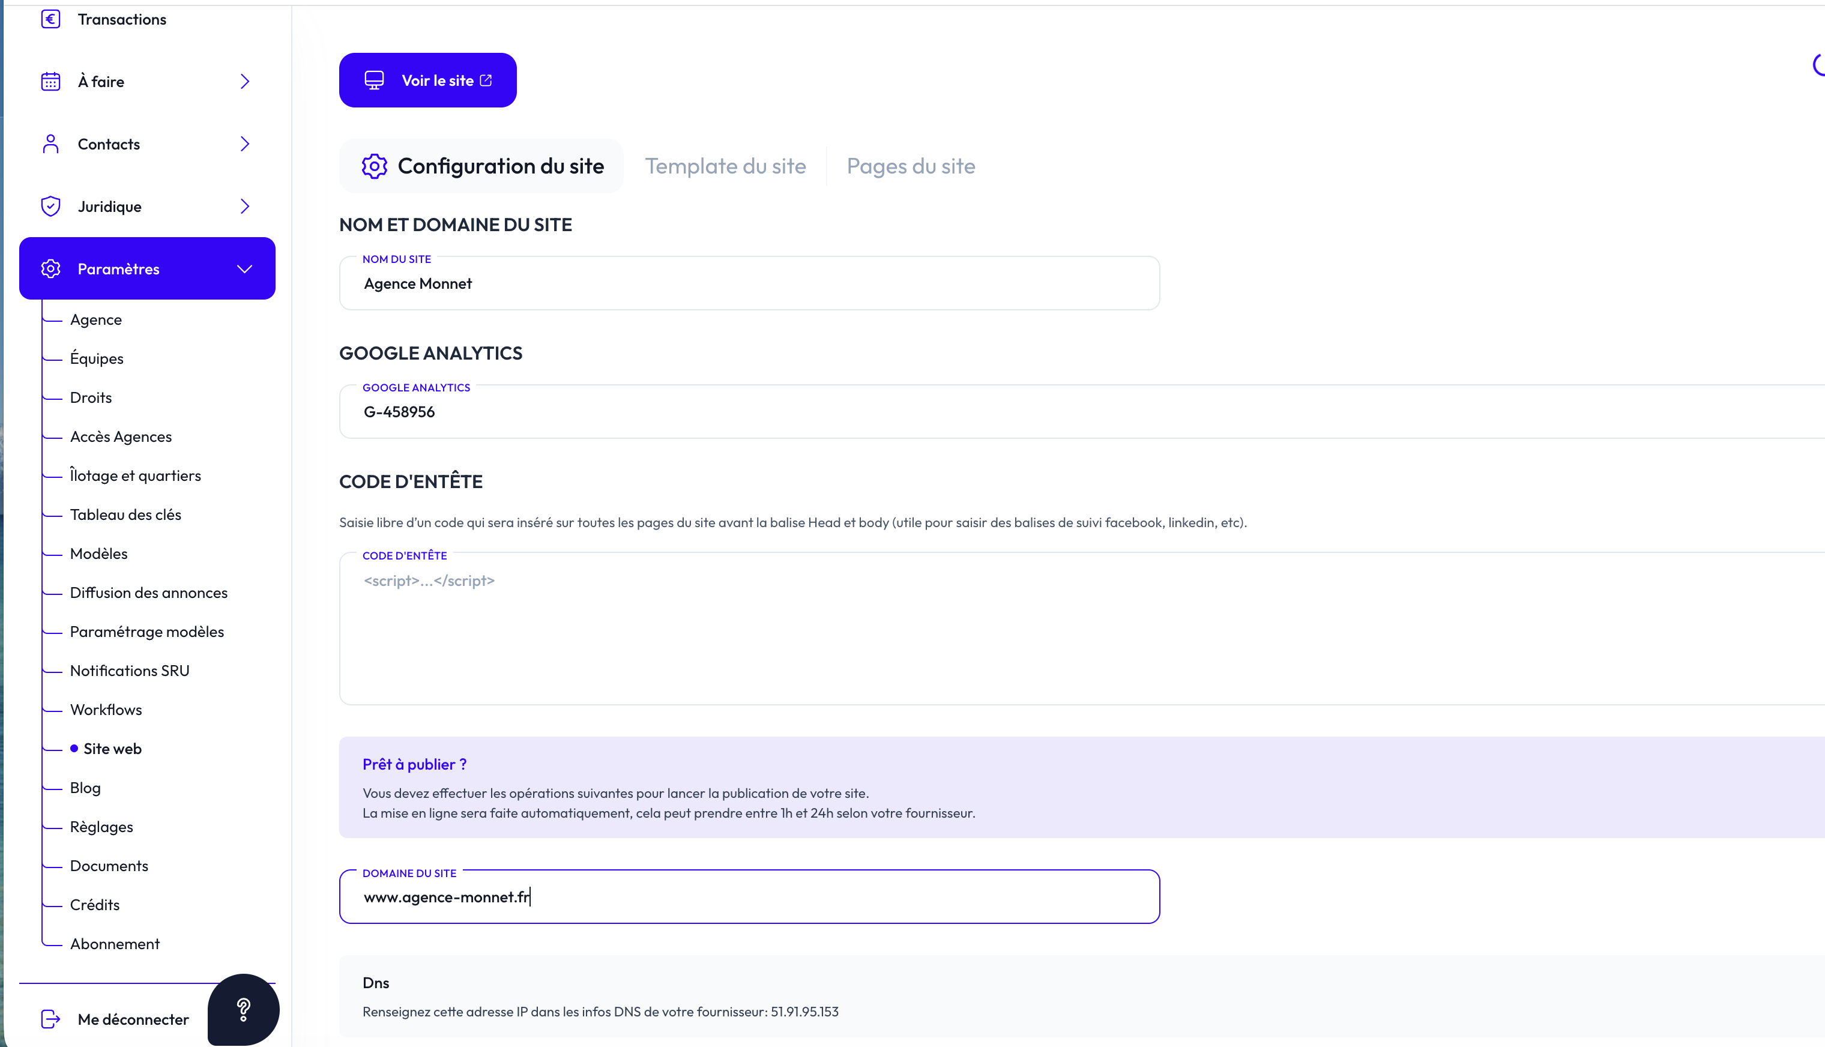This screenshot has height=1047, width=1825.
Task: Switch to Template du site tab
Action: pos(725,166)
